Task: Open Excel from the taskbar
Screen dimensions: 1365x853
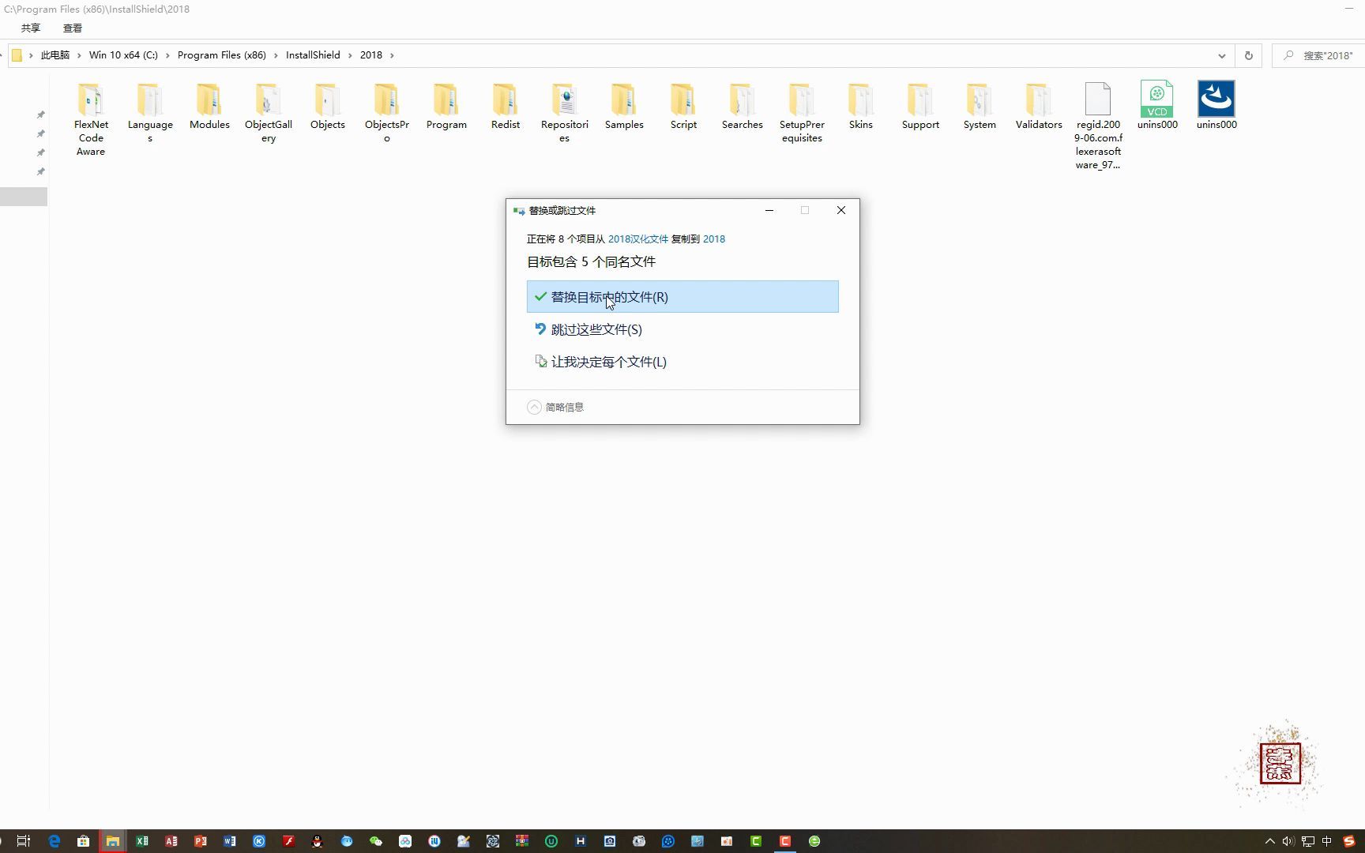Action: point(141,841)
